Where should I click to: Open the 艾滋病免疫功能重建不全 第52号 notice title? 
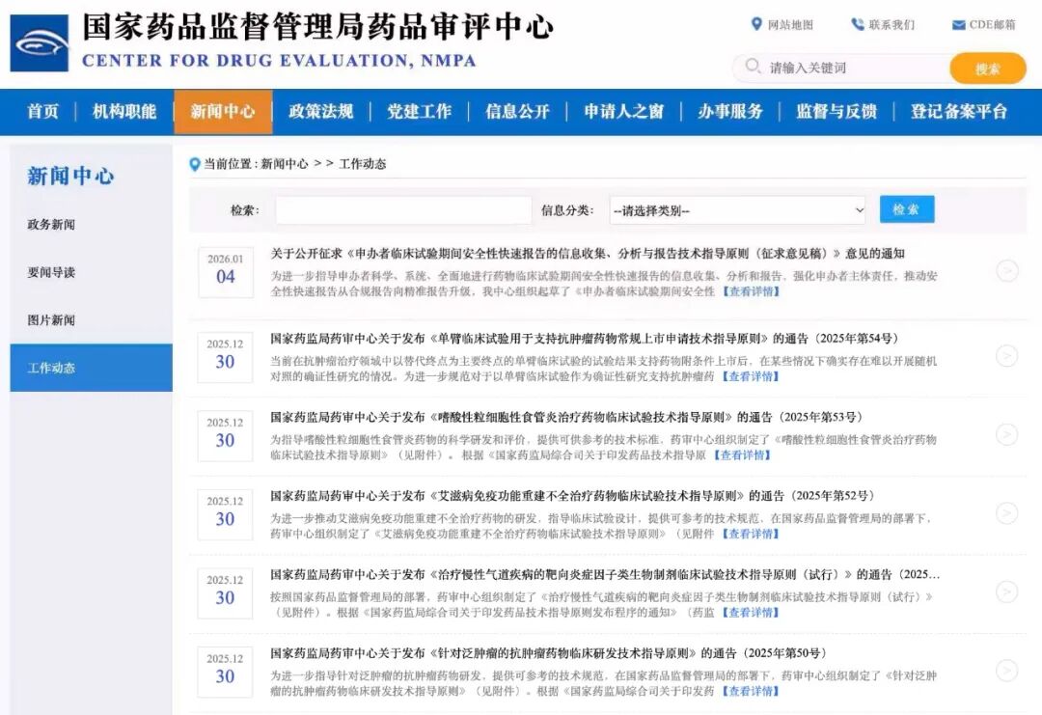point(572,496)
